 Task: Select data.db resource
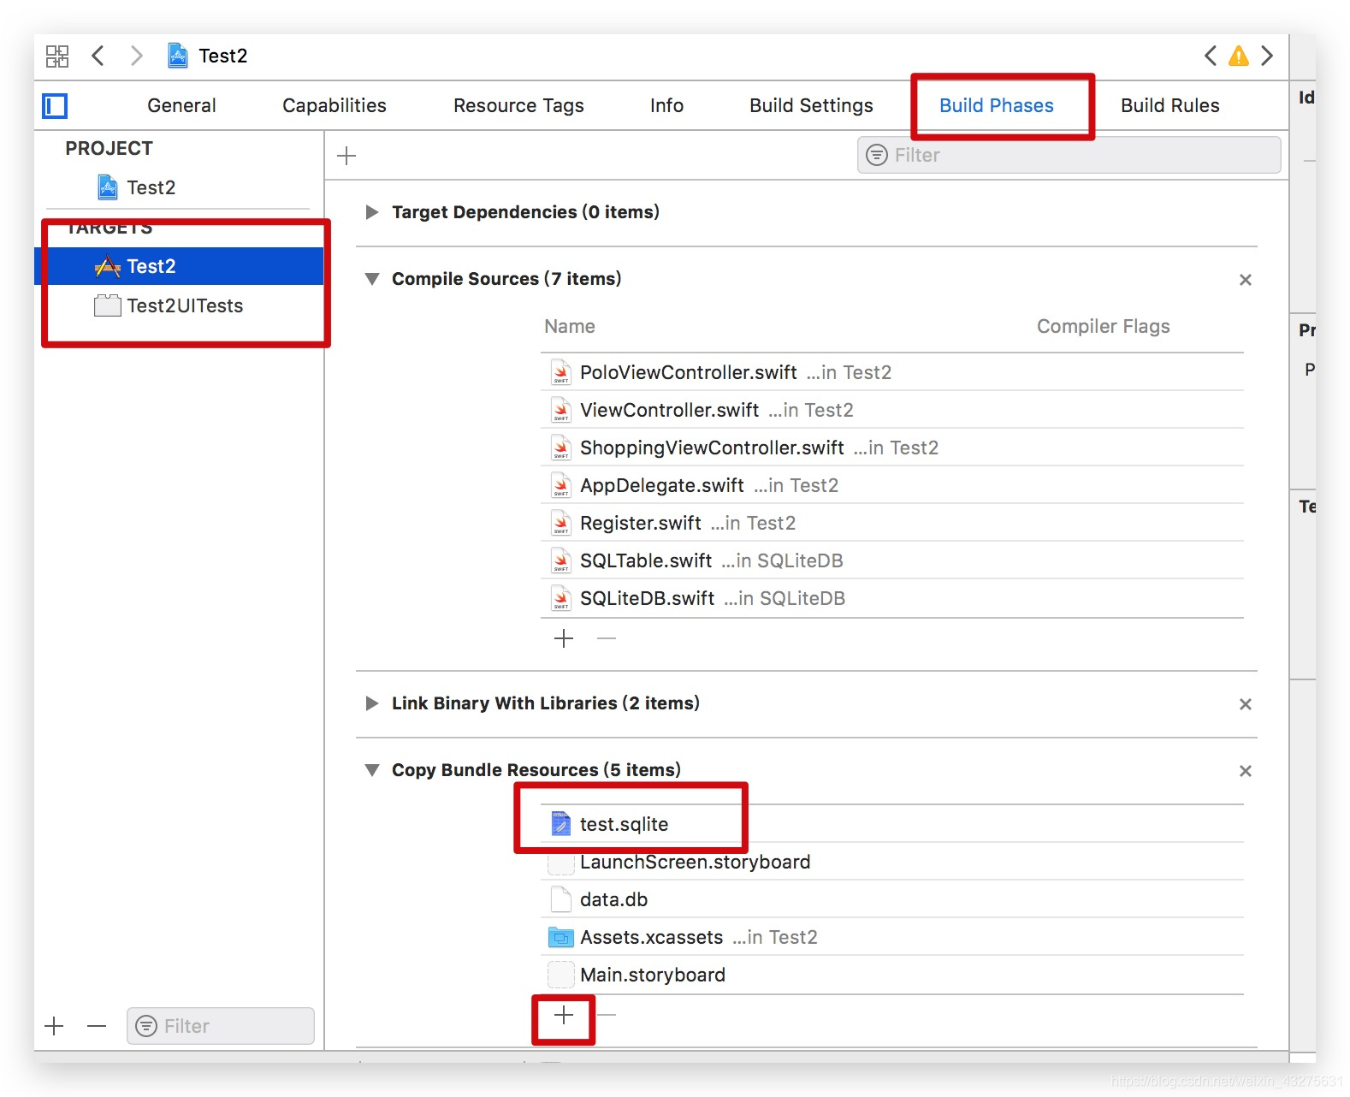point(892,899)
